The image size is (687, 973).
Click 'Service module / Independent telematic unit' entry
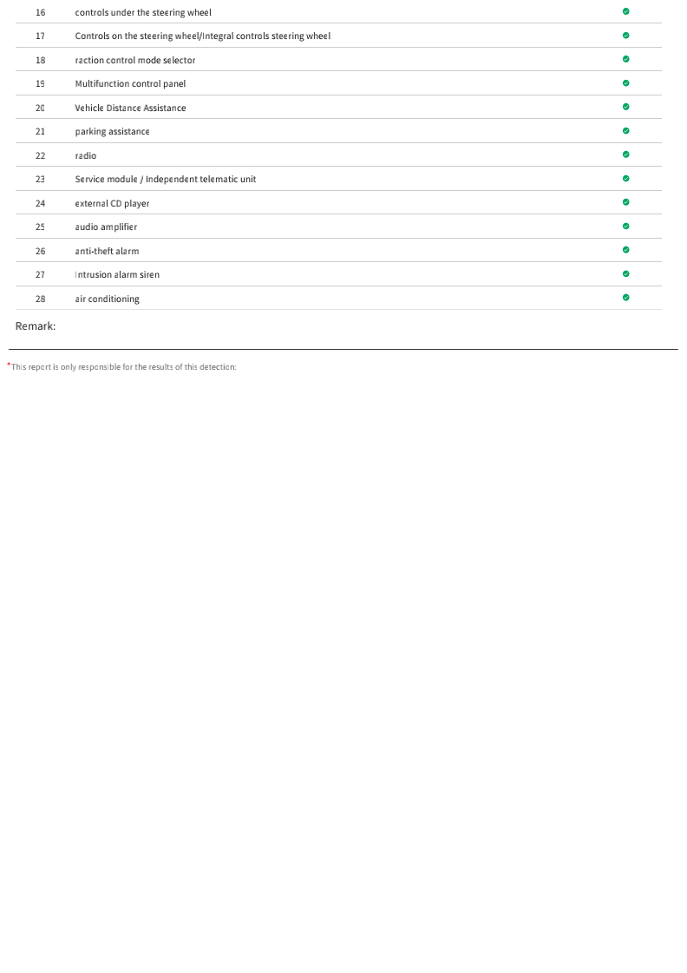[x=166, y=180]
